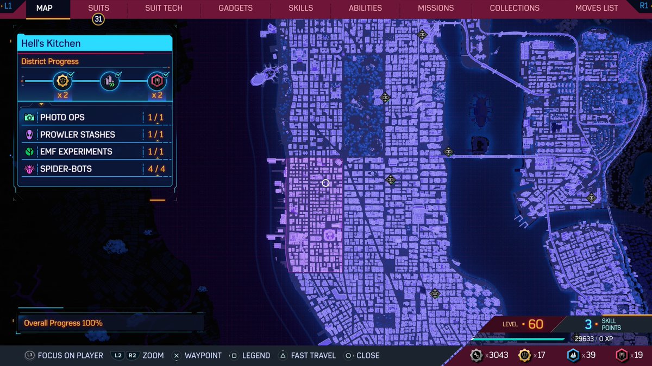652x366 pixels.
Task: Click the 3 SKILL POINTS indicator
Action: (x=603, y=324)
